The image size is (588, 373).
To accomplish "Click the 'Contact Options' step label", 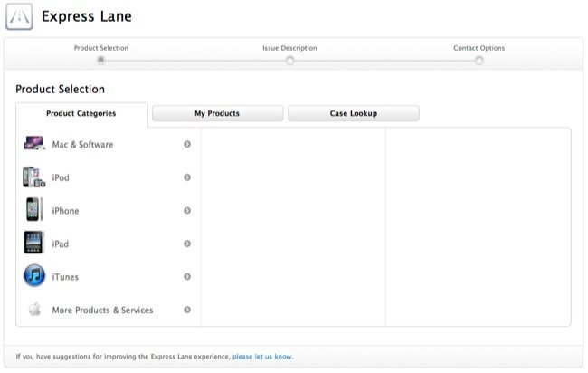I will pyautogui.click(x=479, y=48).
